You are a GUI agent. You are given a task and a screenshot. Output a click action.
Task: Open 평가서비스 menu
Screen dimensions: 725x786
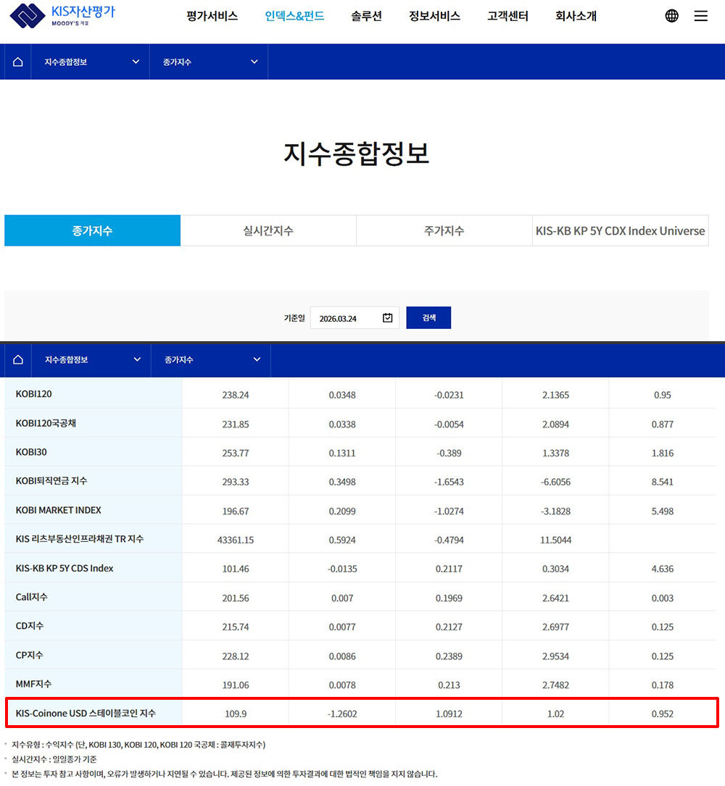coord(212,16)
